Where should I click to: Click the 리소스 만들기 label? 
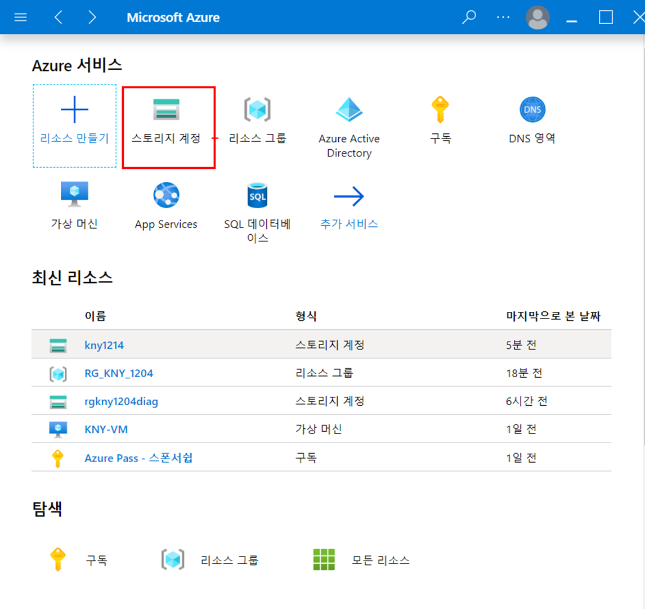[x=74, y=138]
